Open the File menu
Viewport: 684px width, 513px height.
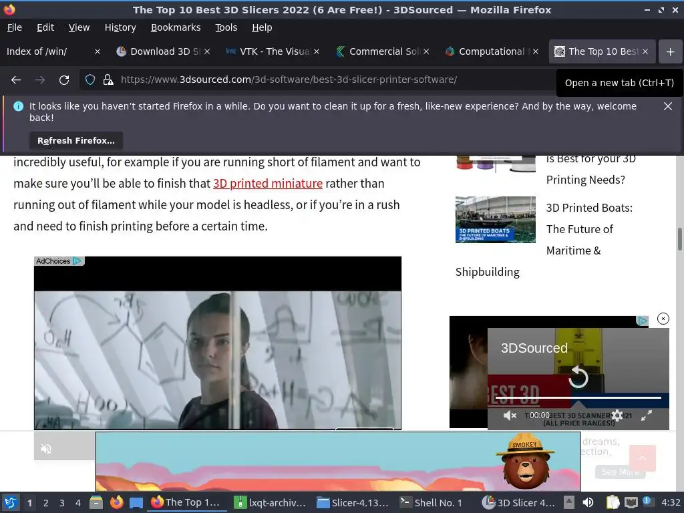[x=15, y=27]
